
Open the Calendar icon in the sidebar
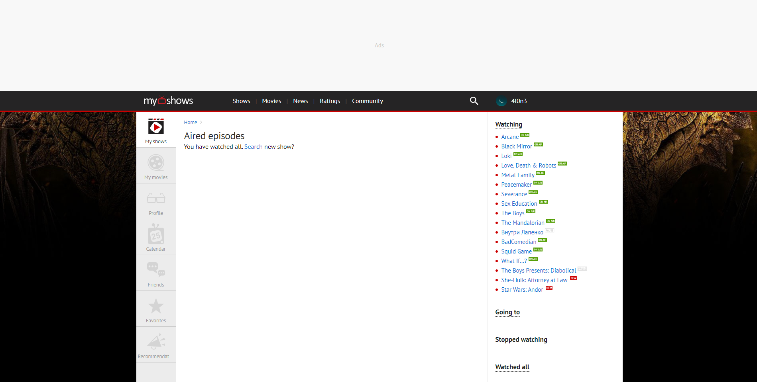pos(156,234)
